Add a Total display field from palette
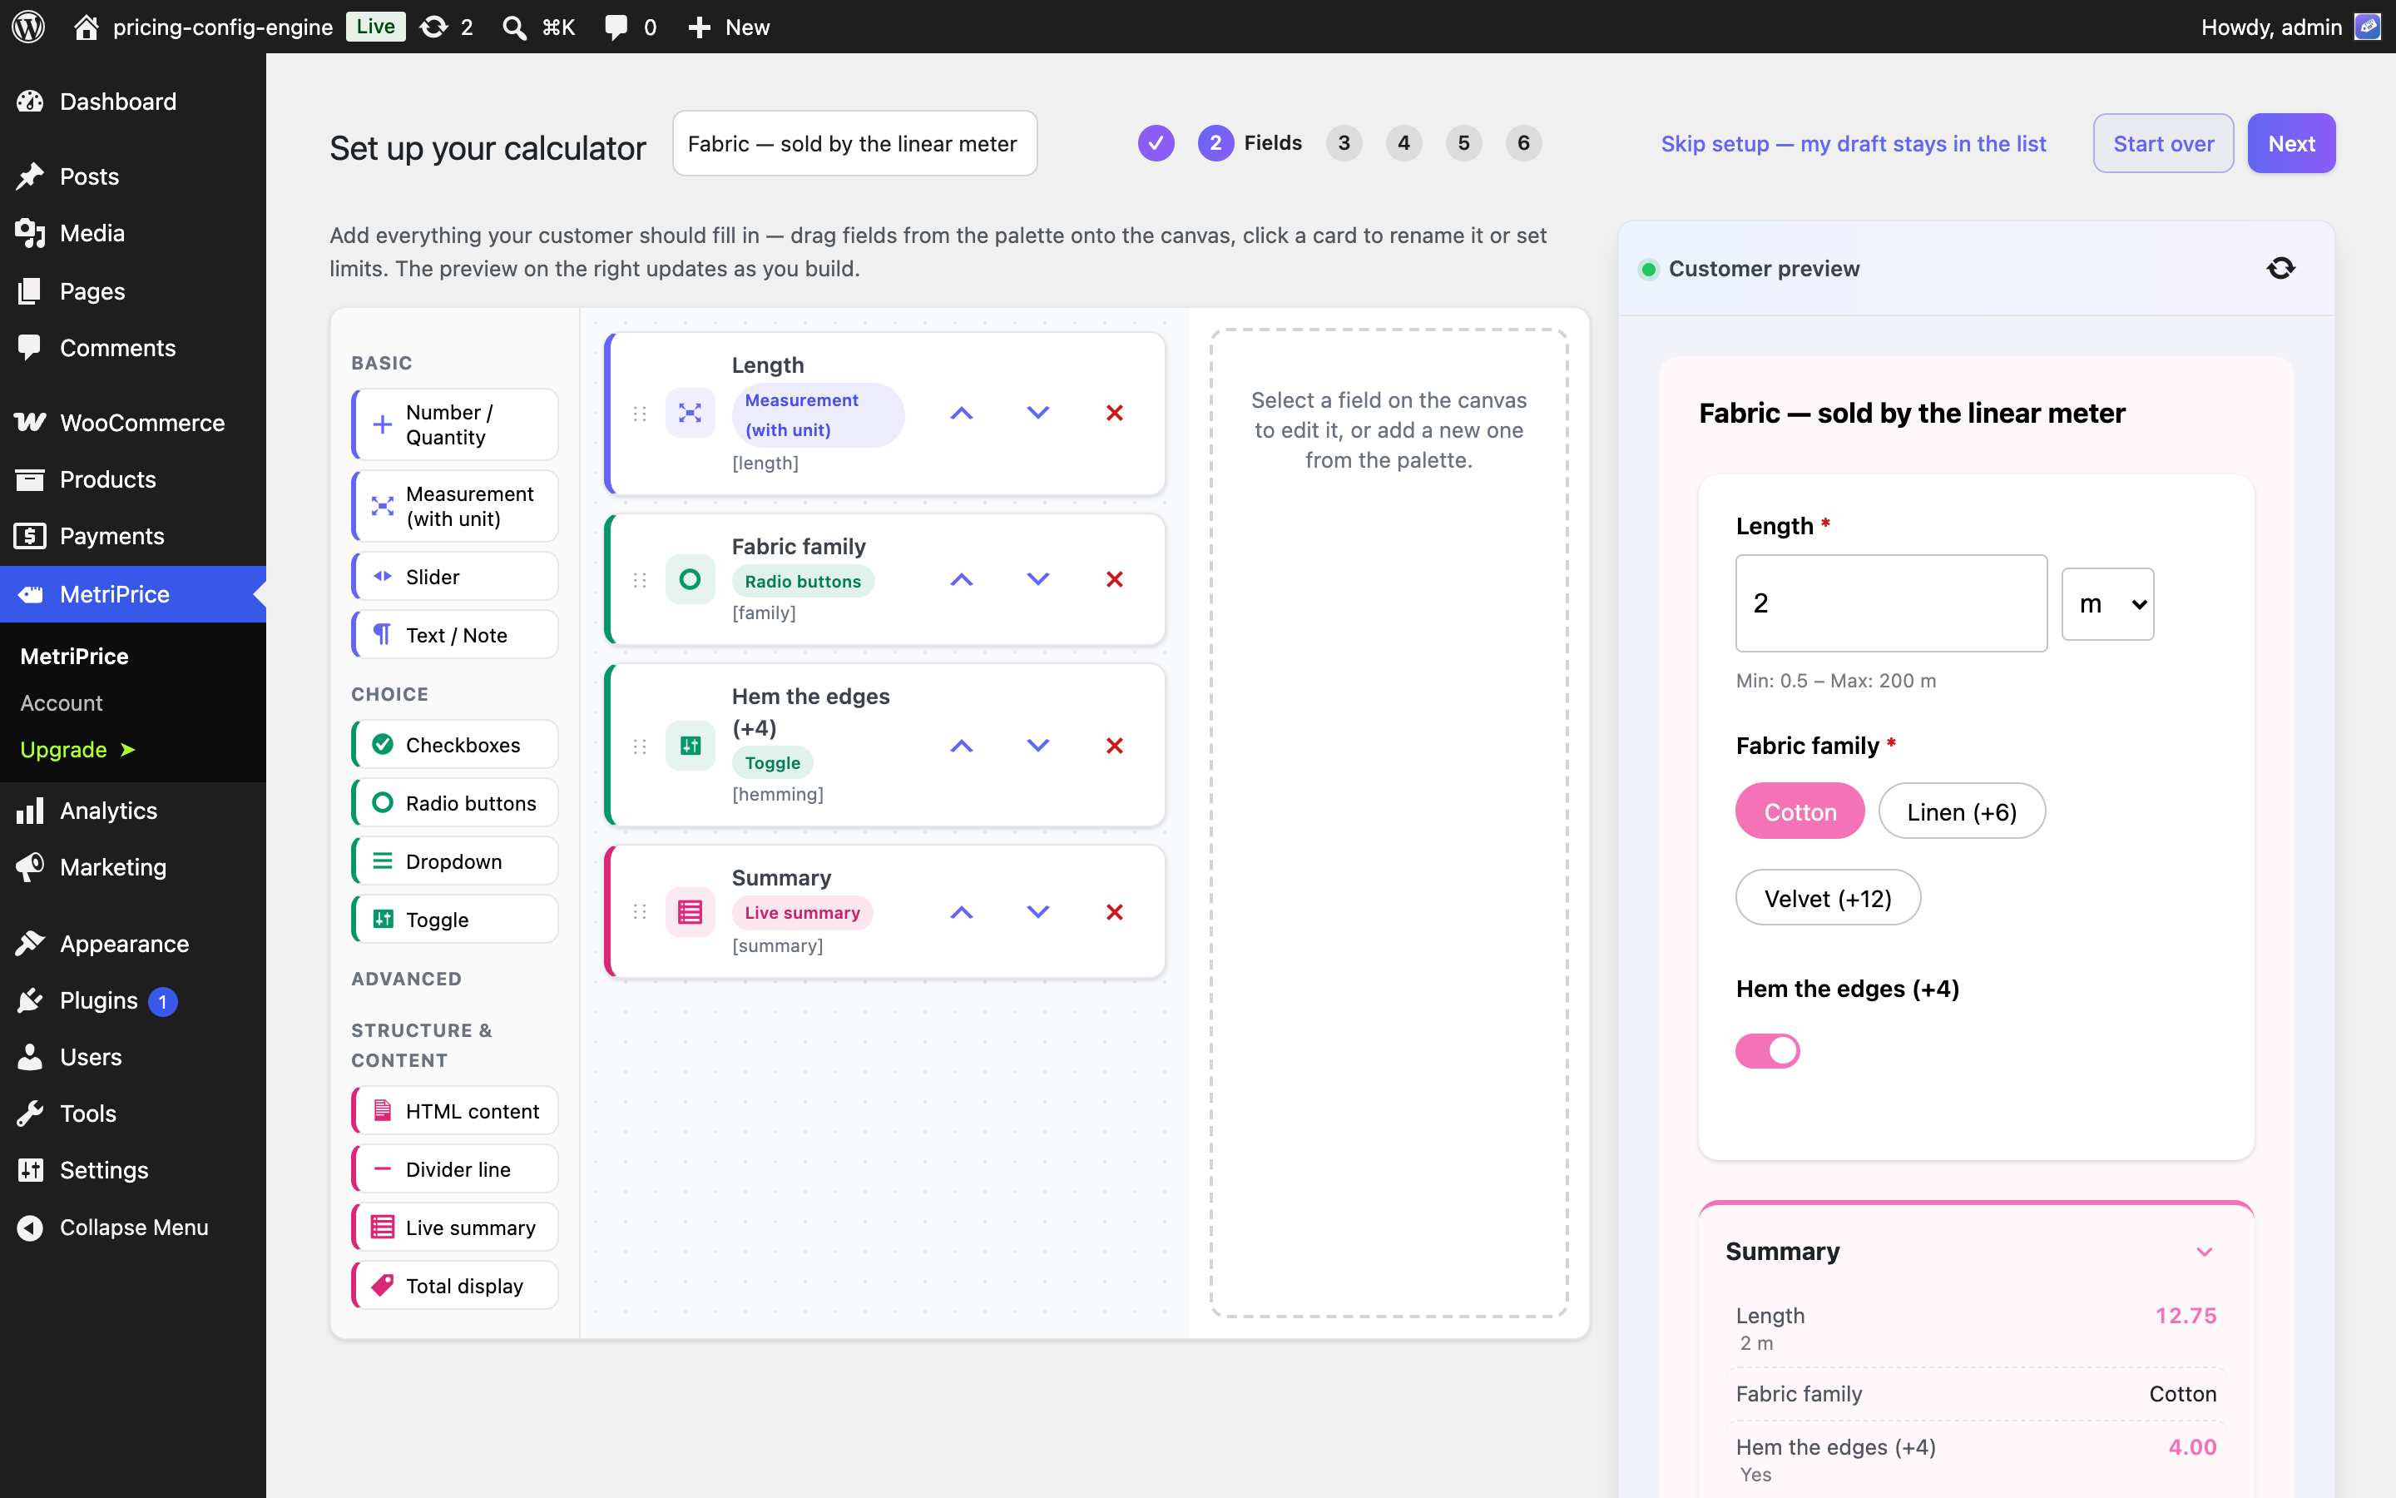2396x1498 pixels. point(455,1286)
